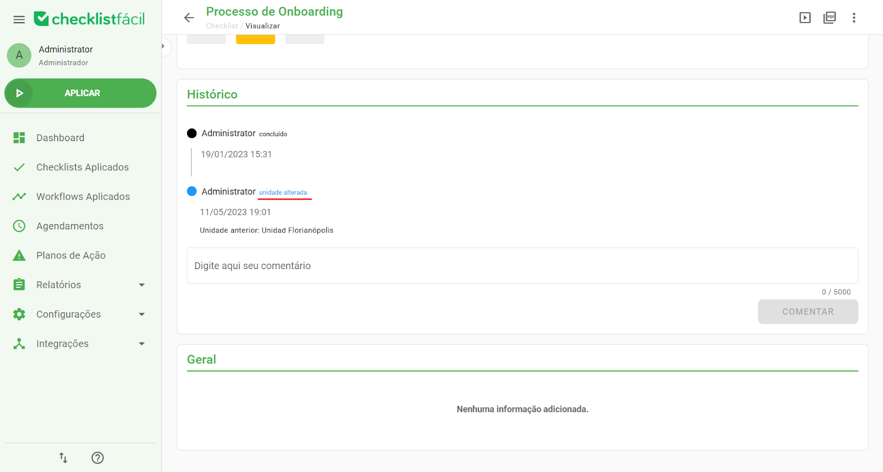This screenshot has height=472, width=883.
Task: Go back with the arrow icon
Action: click(189, 18)
